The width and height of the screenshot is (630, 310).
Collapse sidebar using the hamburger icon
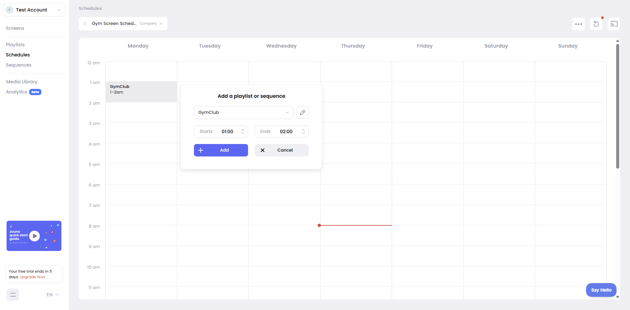point(13,295)
